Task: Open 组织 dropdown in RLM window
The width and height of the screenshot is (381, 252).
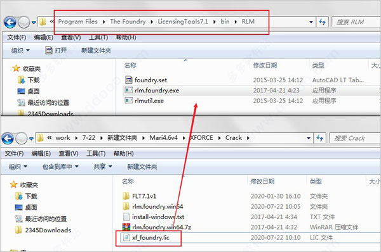Action: coord(20,51)
